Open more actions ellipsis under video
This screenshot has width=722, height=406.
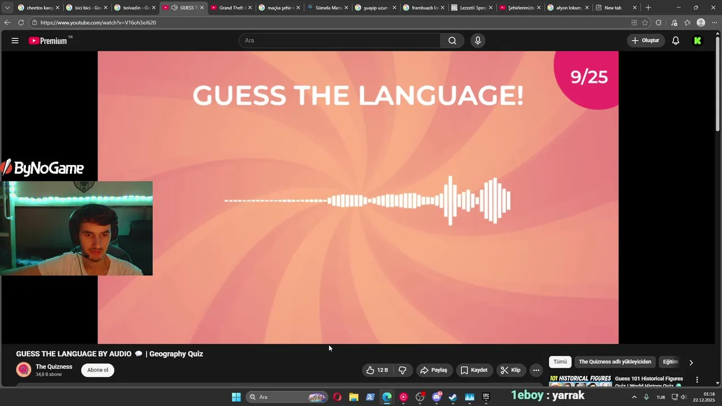point(536,370)
